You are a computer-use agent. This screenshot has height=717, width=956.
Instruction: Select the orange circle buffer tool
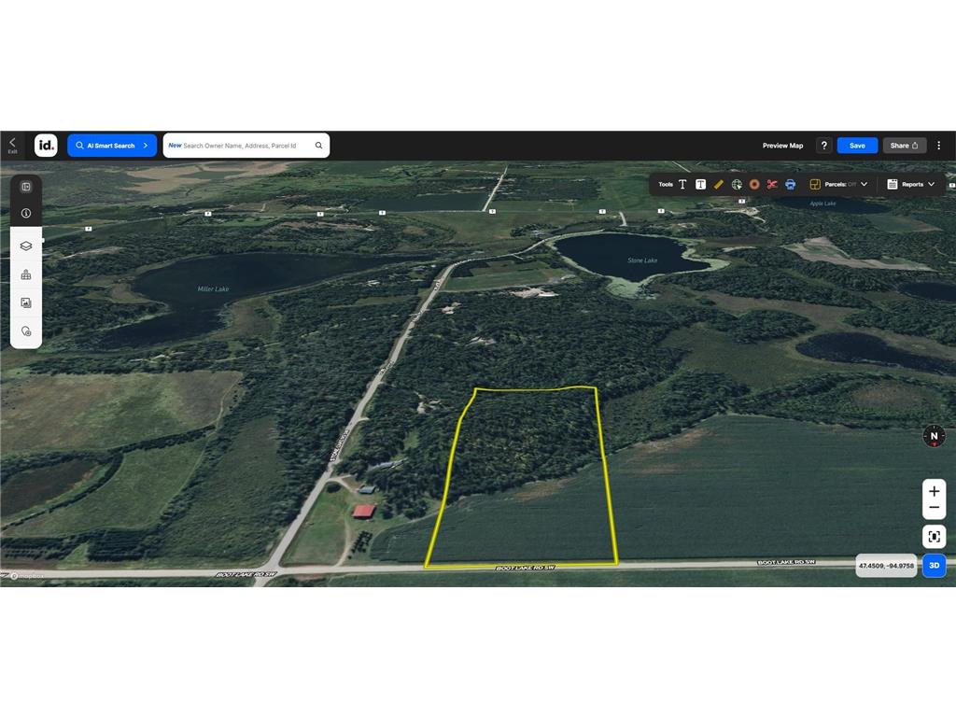coord(754,184)
